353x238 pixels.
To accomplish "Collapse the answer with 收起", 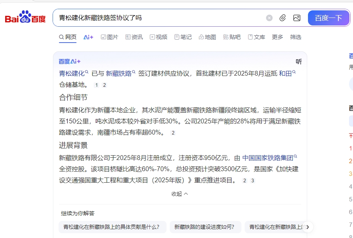I will [180, 194].
